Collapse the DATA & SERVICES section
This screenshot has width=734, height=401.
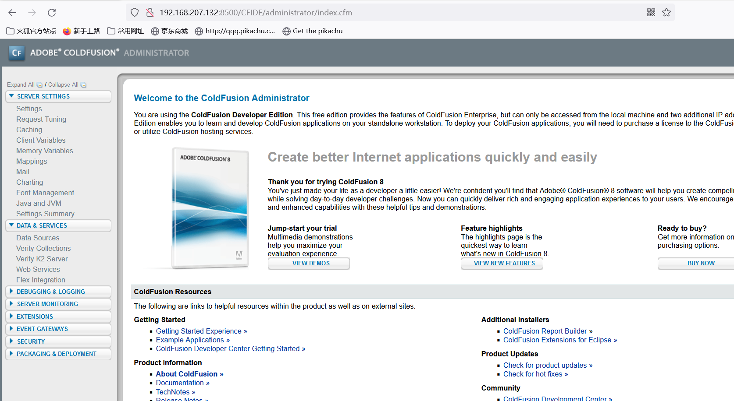click(x=58, y=225)
